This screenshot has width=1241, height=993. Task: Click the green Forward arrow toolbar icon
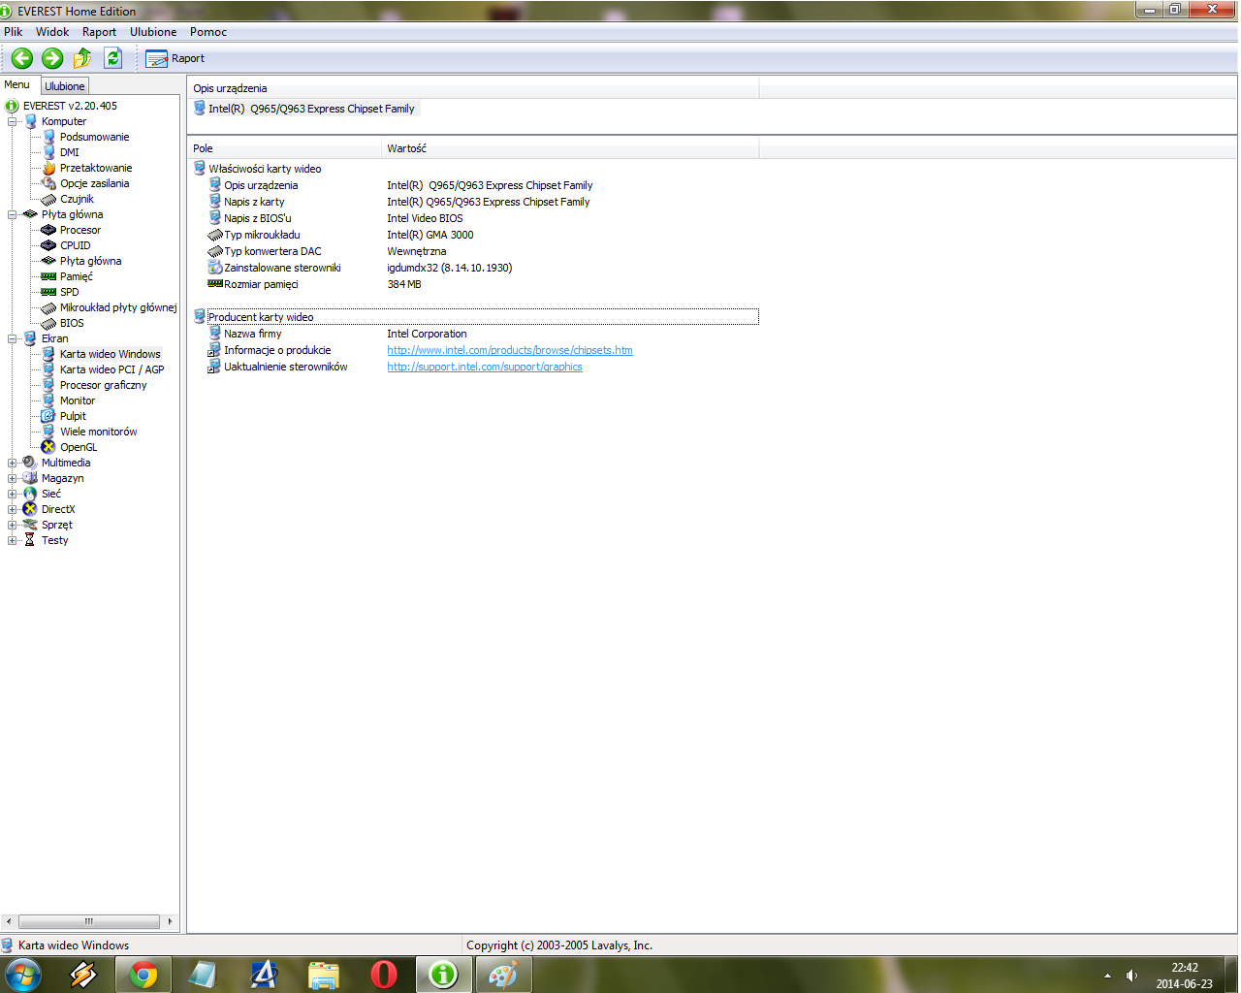(x=52, y=58)
